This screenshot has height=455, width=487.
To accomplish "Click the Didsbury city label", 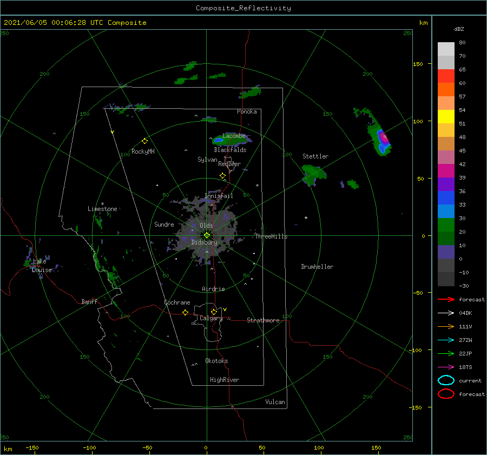I will click(x=204, y=242).
